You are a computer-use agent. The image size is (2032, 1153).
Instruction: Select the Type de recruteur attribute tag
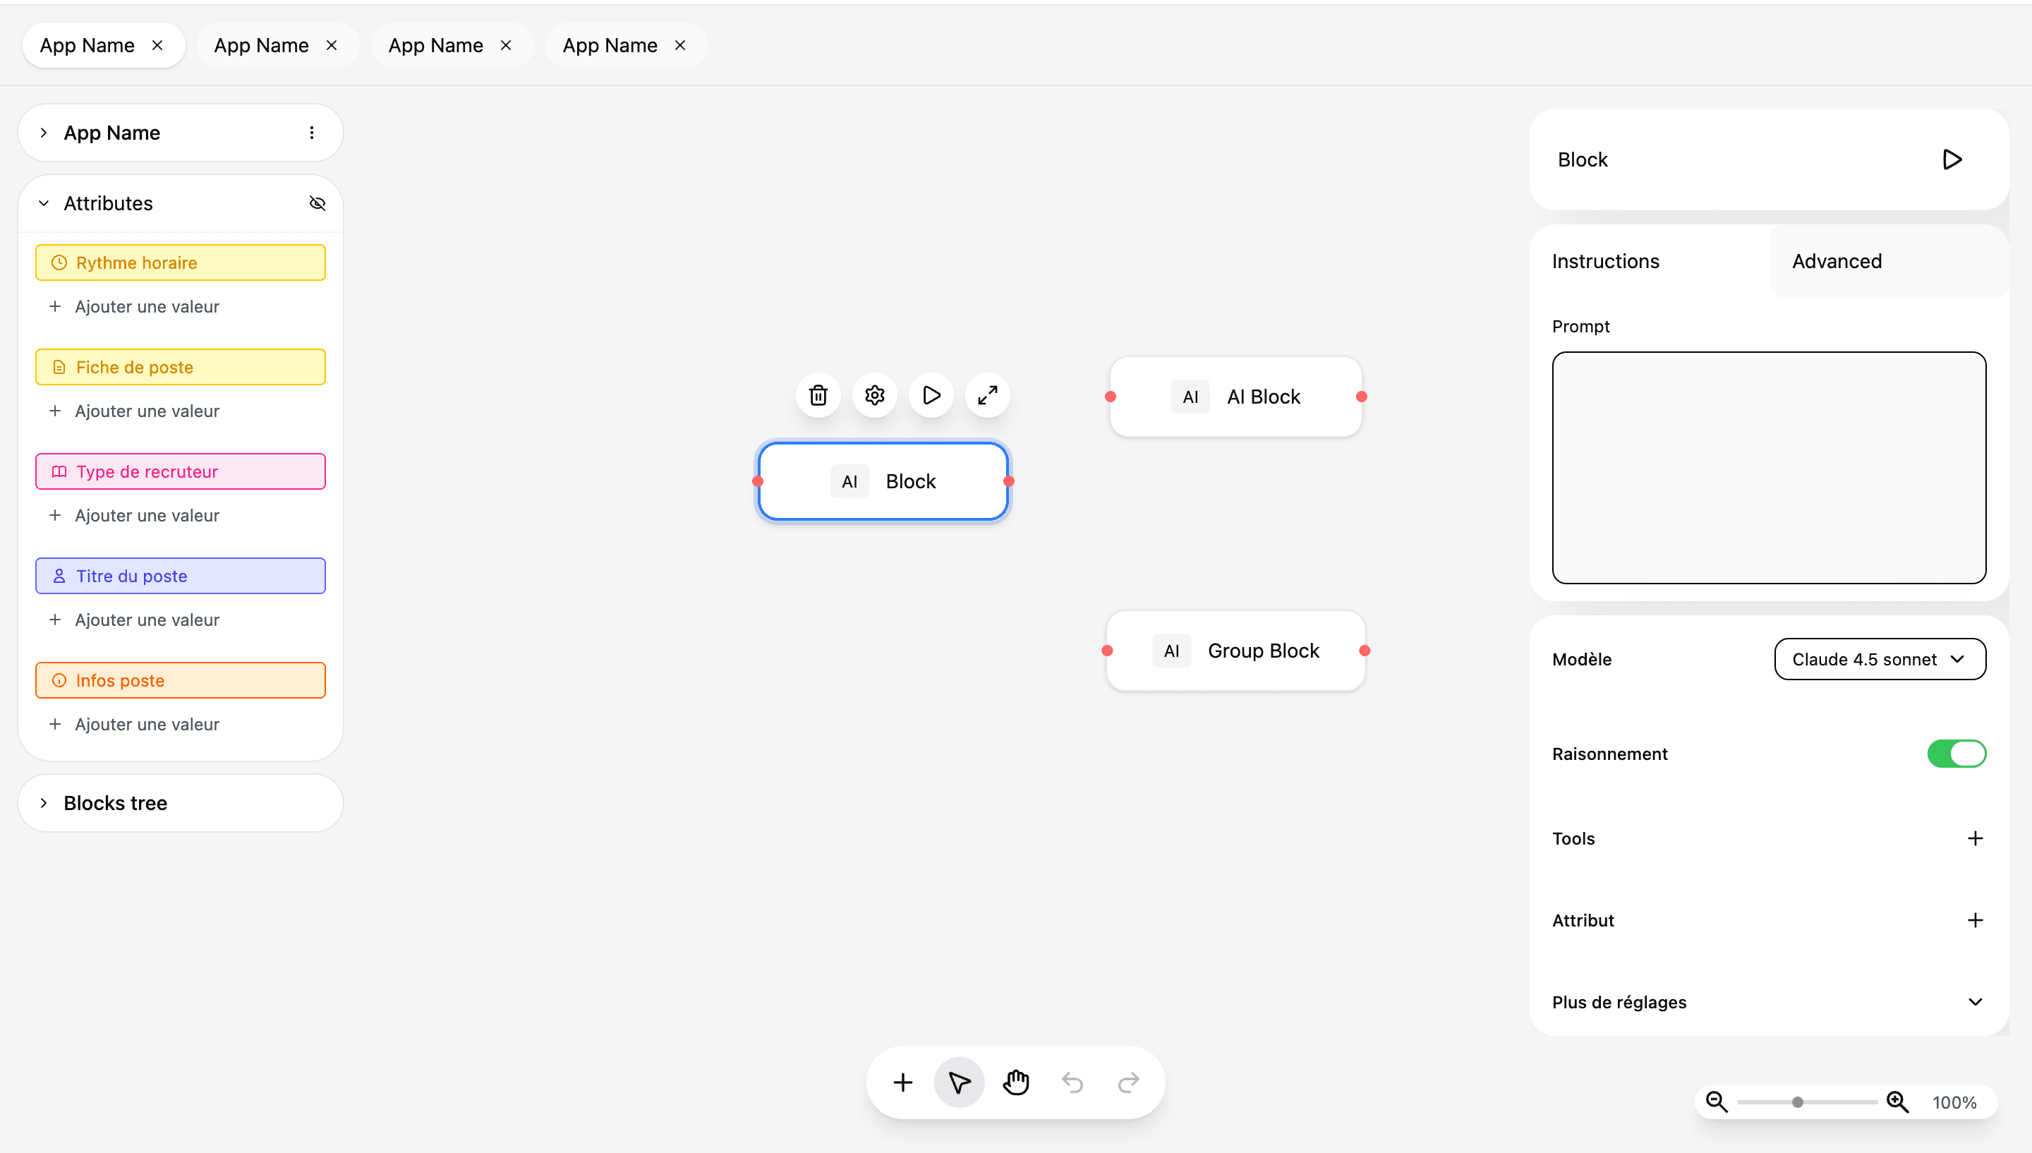[181, 472]
